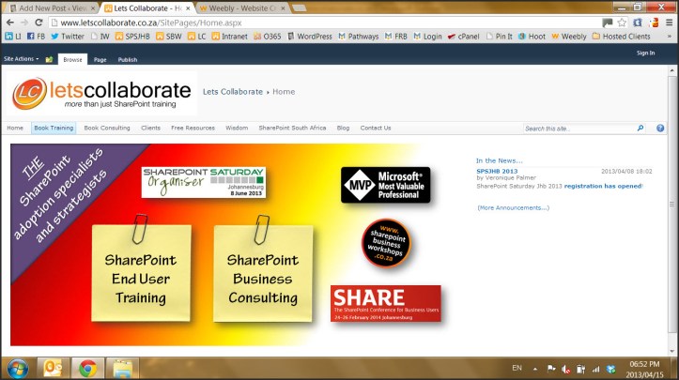This screenshot has height=380, width=679.
Task: Open the Twitter bookmark
Action: click(x=67, y=37)
